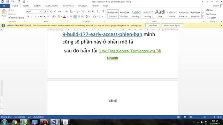Open the proofing status icon in status bar

click(29, 117)
